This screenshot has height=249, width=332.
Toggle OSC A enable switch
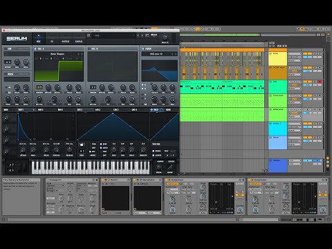(35, 48)
